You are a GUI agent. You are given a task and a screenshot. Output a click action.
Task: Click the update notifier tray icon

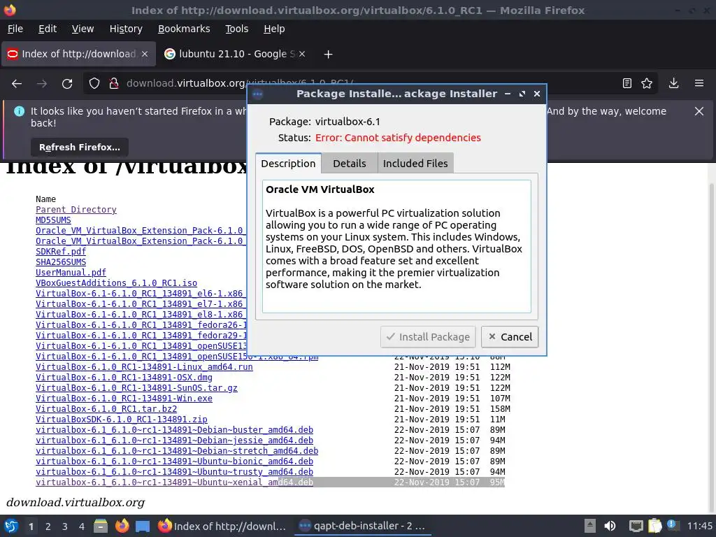[x=672, y=525]
